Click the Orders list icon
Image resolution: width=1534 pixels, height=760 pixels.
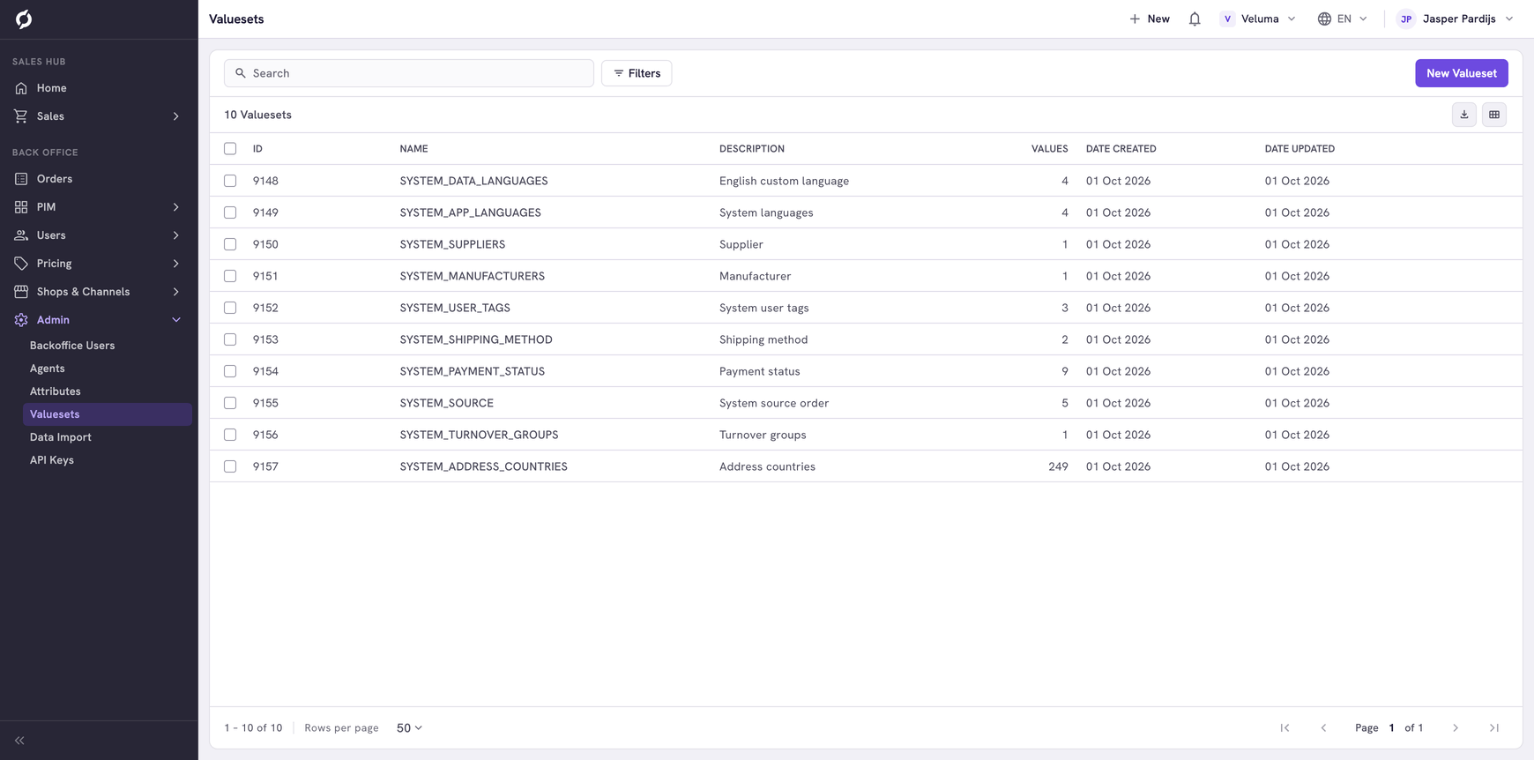tap(21, 179)
